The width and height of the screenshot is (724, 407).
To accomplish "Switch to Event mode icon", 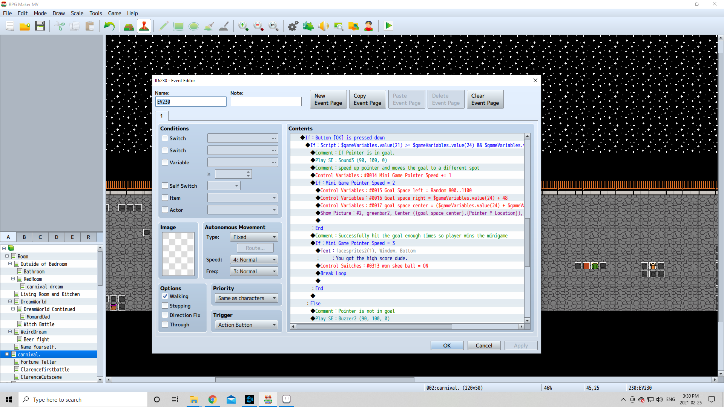I will 144,26.
